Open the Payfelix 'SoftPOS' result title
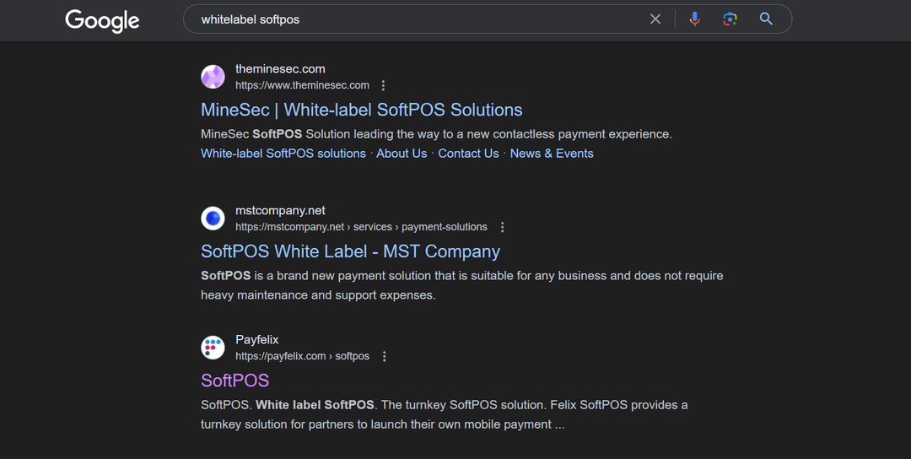Screen dimensions: 911x459 pos(234,381)
